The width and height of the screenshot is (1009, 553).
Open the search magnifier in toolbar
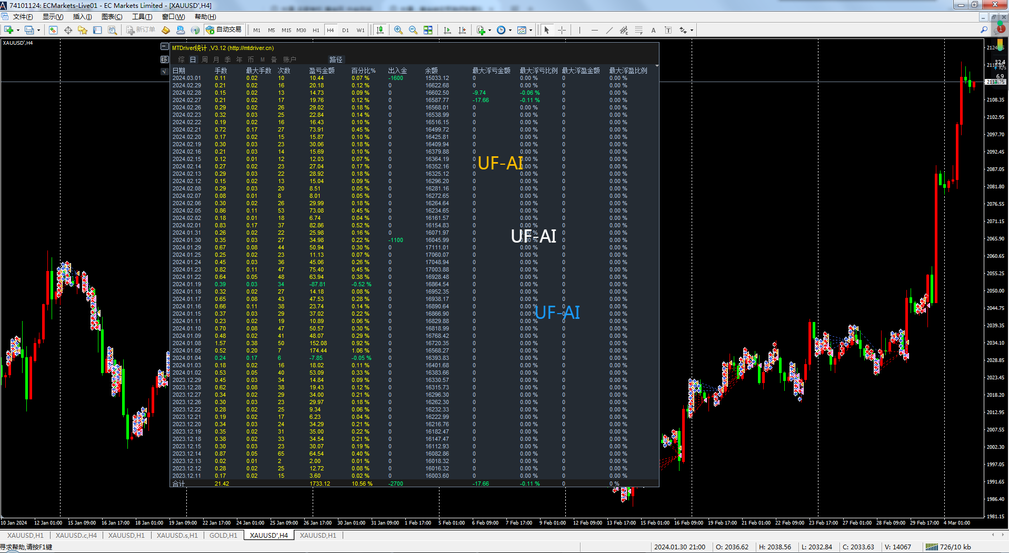[984, 30]
